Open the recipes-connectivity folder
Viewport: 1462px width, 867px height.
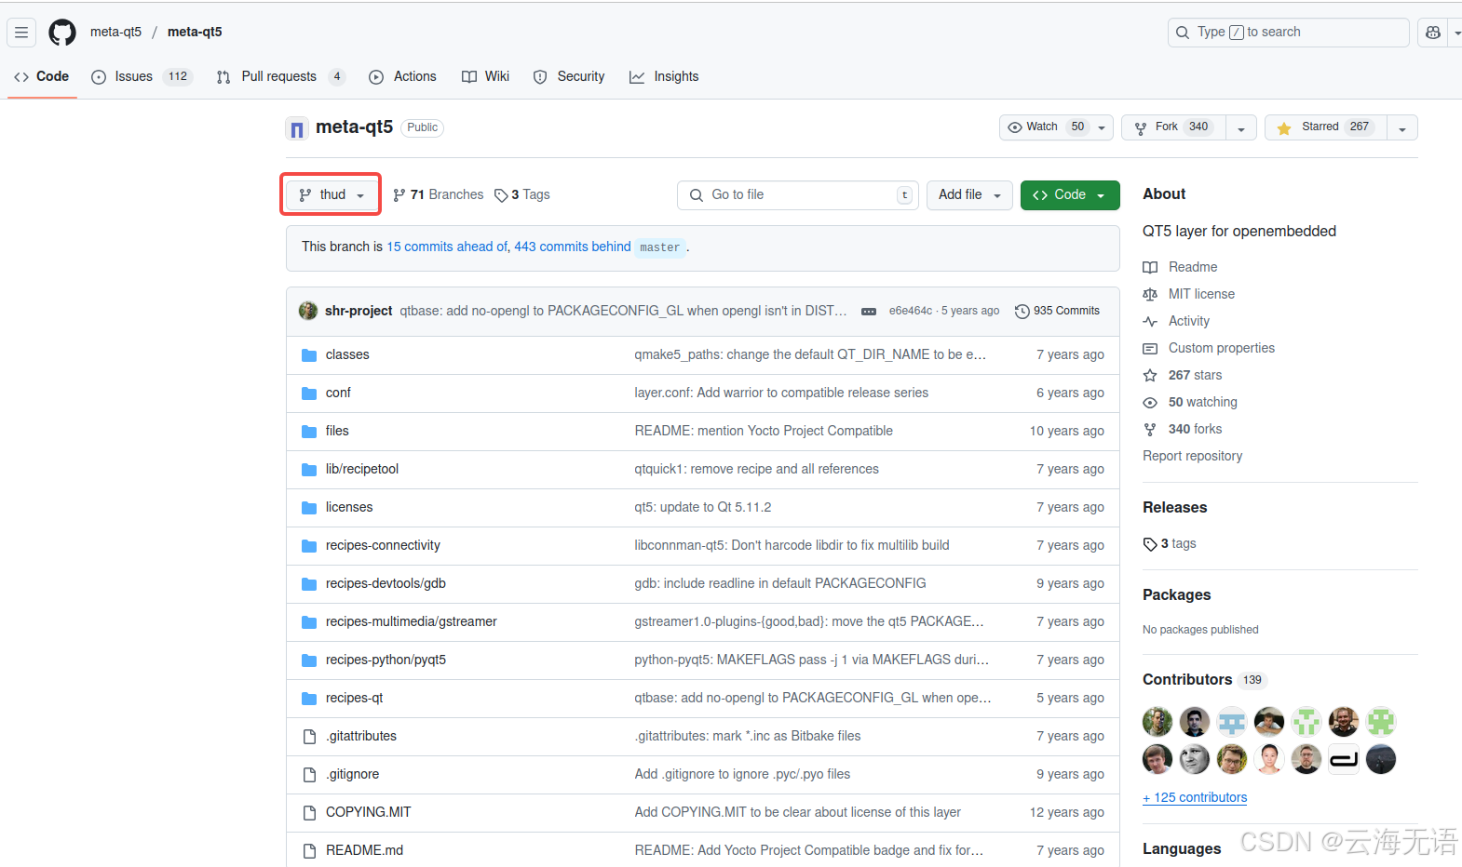(x=383, y=545)
